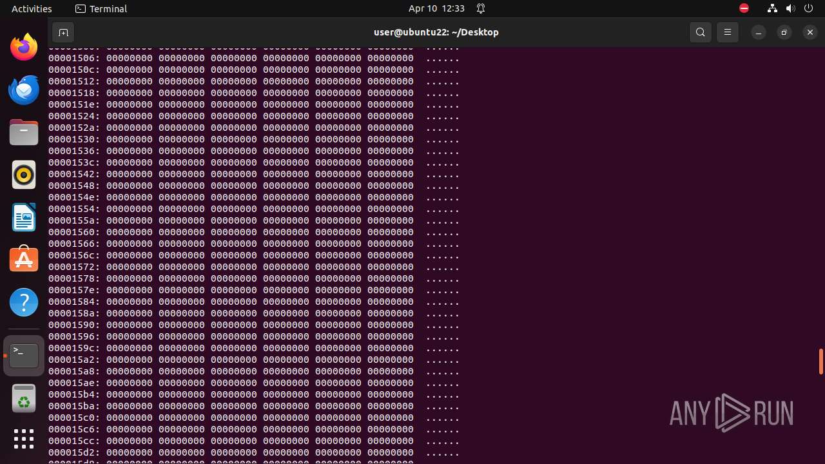Open the Activities overview
Viewport: 825px width, 464px height.
coord(32,8)
